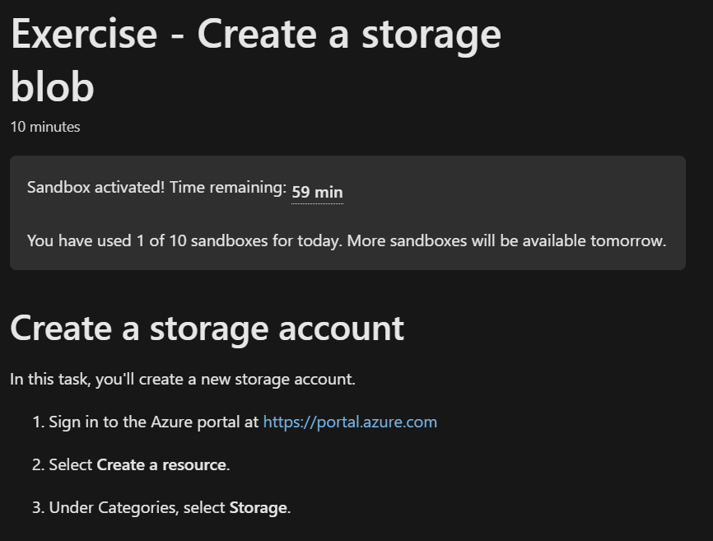713x541 pixels.
Task: Click the word blob in the title
Action: (x=52, y=86)
